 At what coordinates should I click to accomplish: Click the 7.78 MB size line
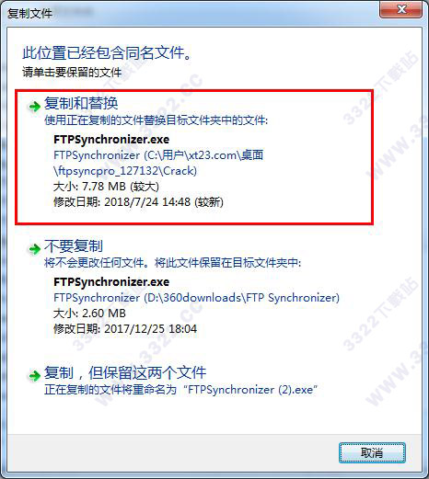[106, 187]
